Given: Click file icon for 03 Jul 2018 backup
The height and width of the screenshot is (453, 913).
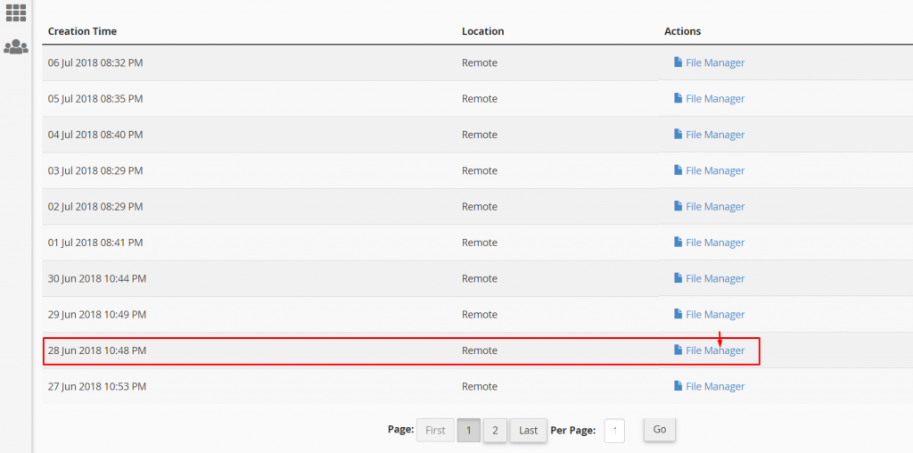Looking at the screenshot, I should click(678, 170).
